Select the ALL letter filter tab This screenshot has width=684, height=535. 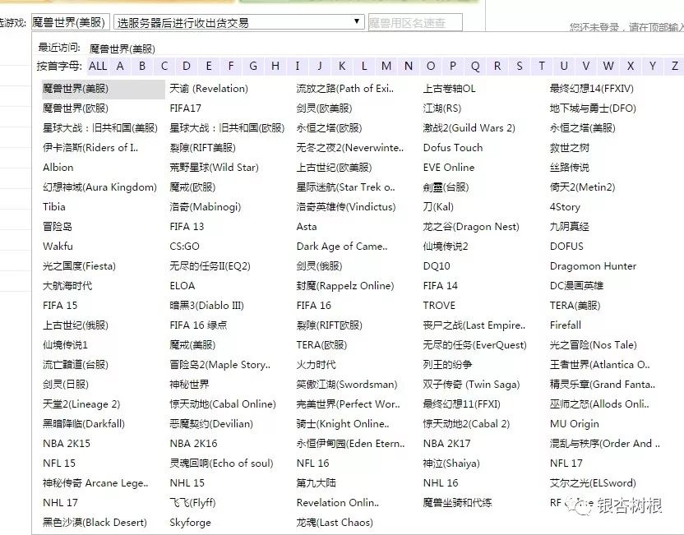[x=98, y=66]
